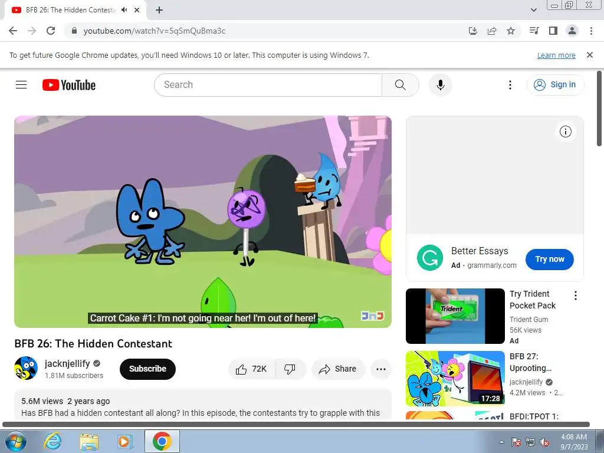Share this page from address bar icon
This screenshot has height=453, width=604.
[x=492, y=31]
